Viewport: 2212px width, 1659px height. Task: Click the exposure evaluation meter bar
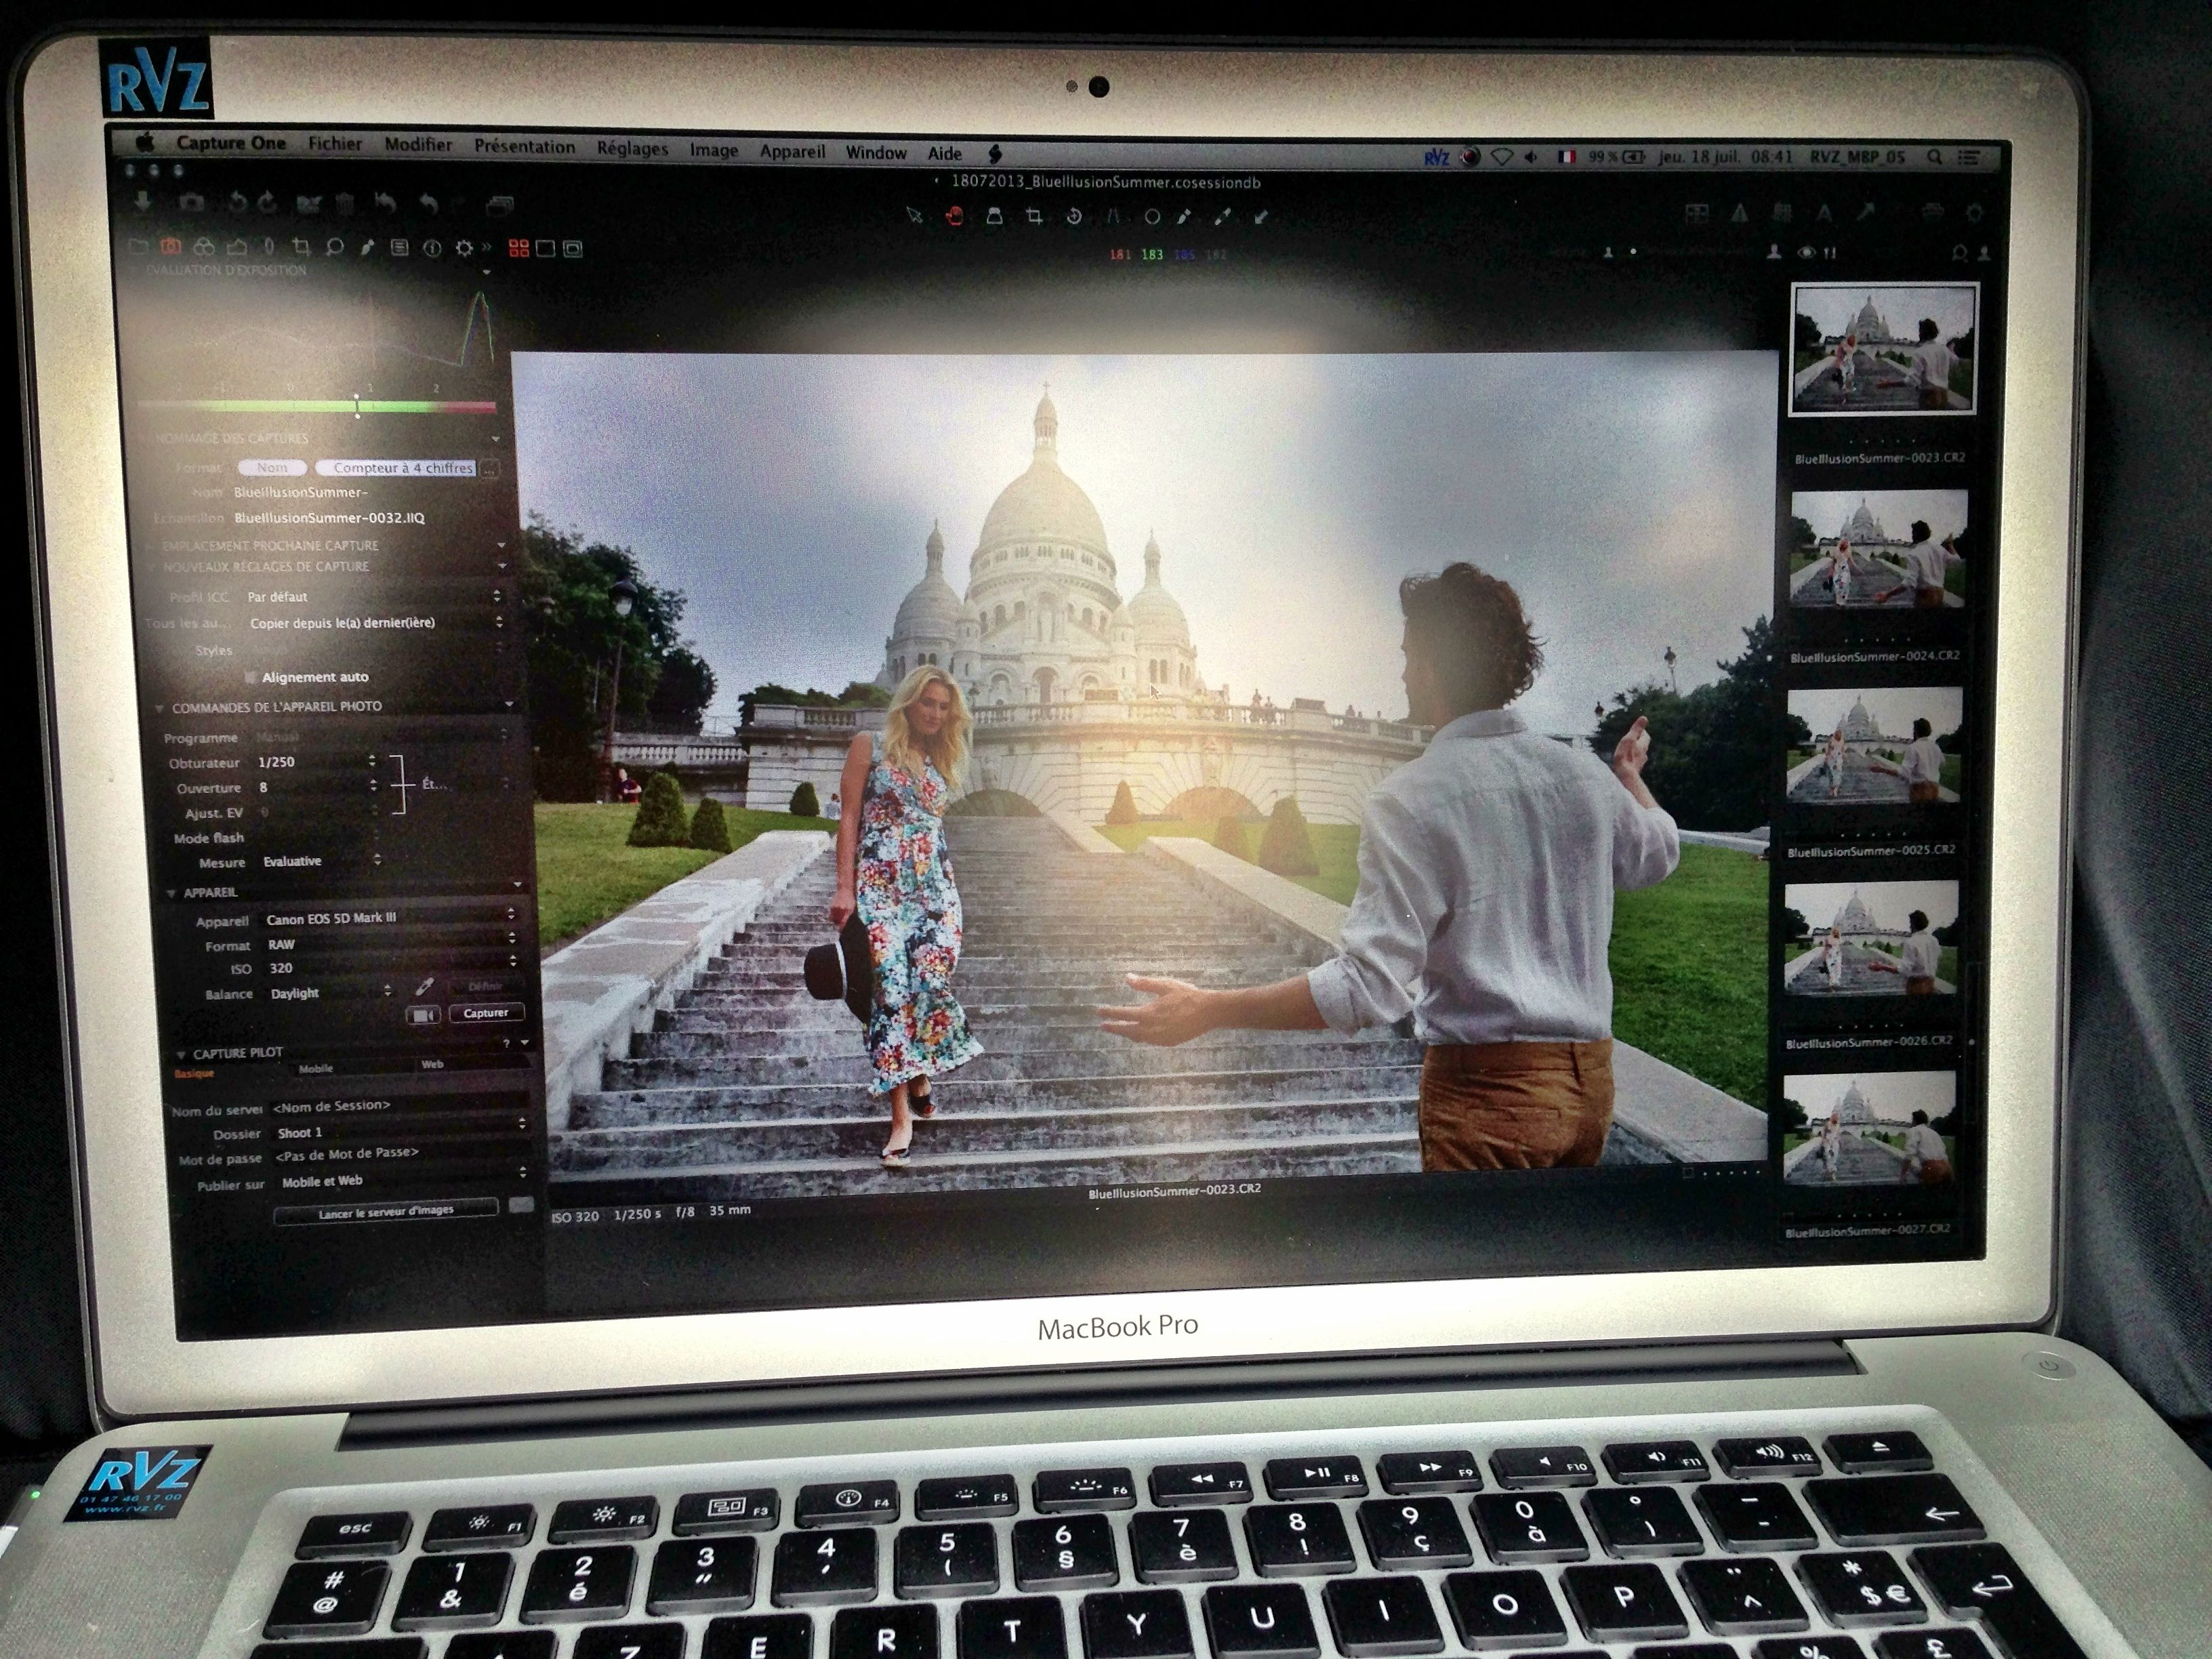pyautogui.click(x=316, y=406)
